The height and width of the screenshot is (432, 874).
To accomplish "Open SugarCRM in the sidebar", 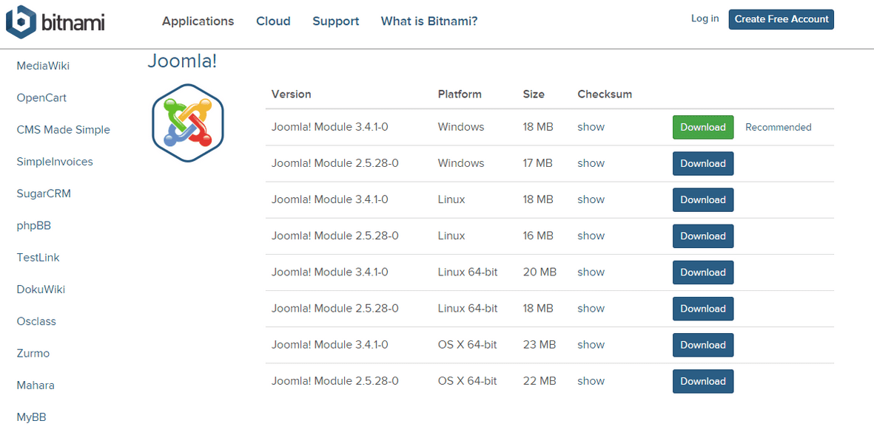I will pyautogui.click(x=44, y=193).
